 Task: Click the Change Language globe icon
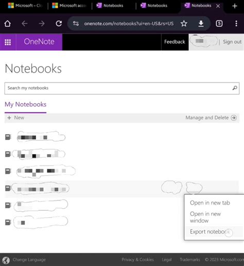(6, 260)
